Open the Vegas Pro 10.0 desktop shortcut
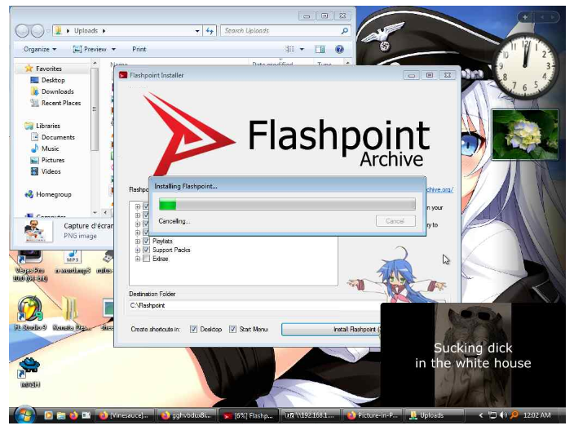Screen dimensions: 574x430 [x=30, y=265]
